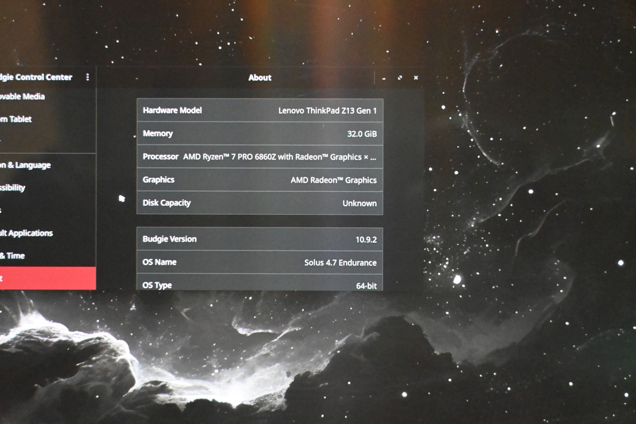Click the Graphics AMD Radeon row
The height and width of the screenshot is (424, 636).
pyautogui.click(x=260, y=180)
